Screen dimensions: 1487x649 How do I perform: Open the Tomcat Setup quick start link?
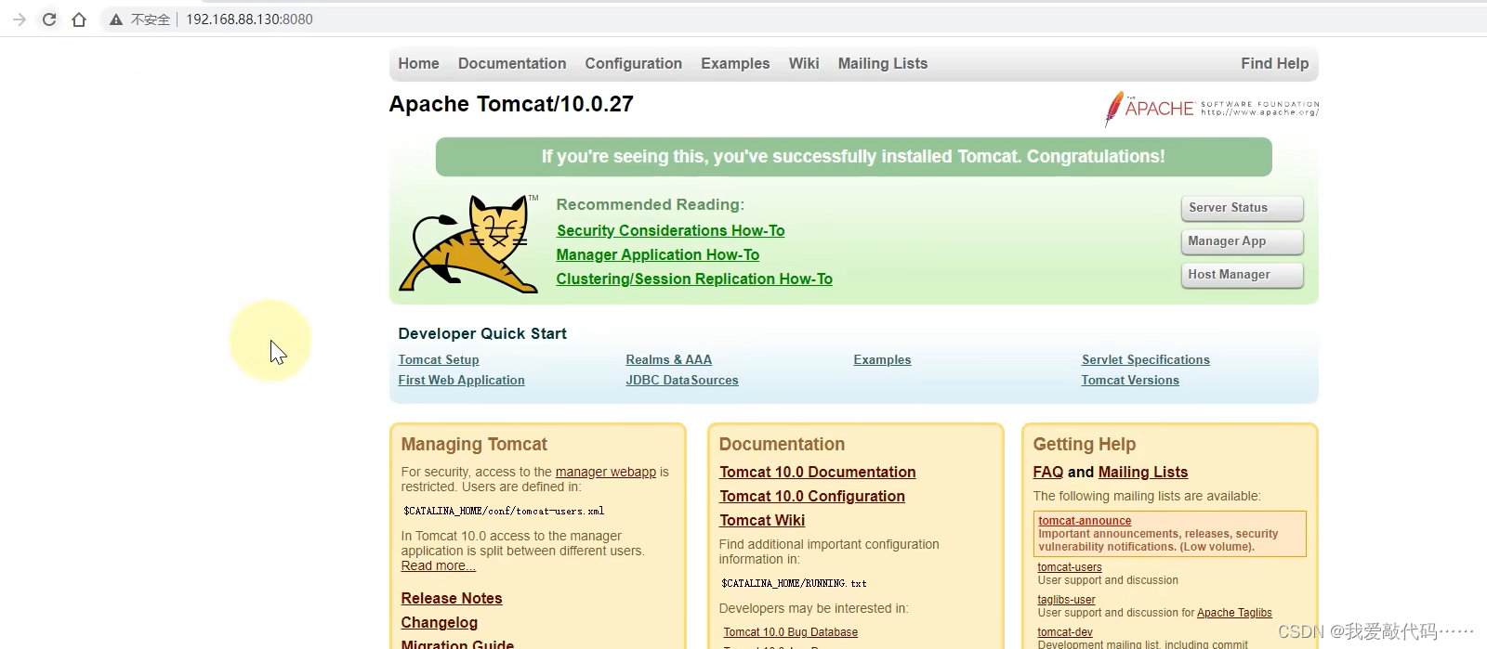click(x=439, y=359)
